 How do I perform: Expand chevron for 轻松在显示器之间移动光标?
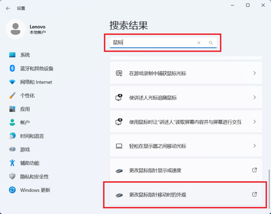click(x=254, y=146)
